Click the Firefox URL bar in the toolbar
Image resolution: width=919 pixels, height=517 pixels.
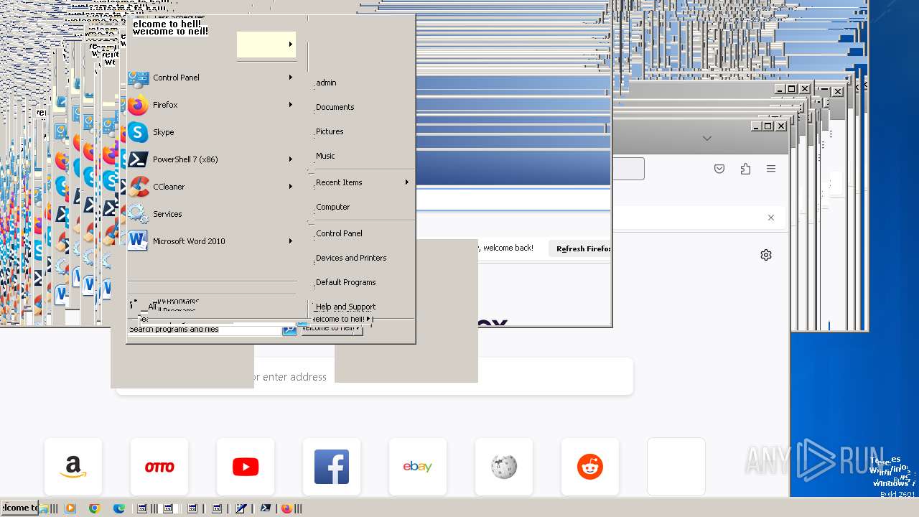[628, 169]
